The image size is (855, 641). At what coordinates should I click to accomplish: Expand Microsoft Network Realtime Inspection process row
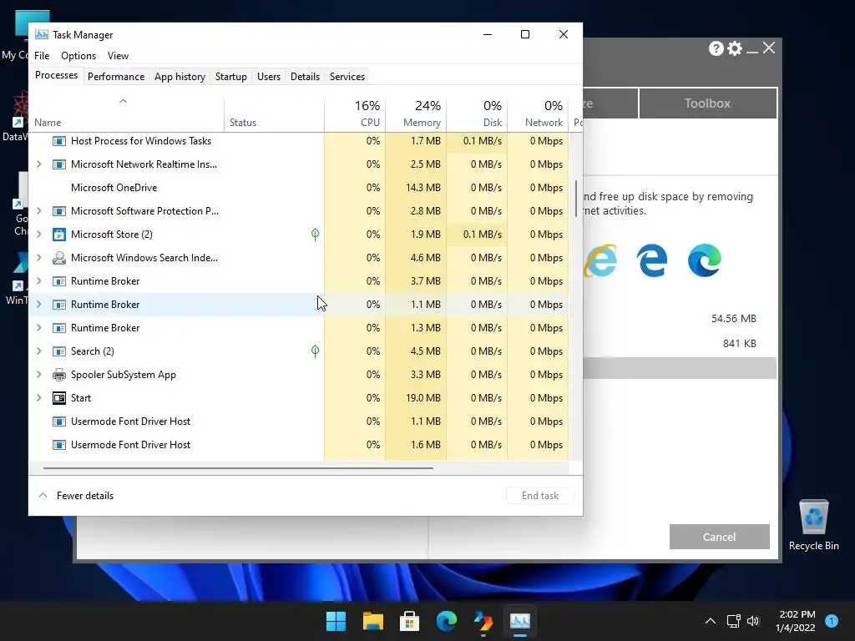click(38, 164)
